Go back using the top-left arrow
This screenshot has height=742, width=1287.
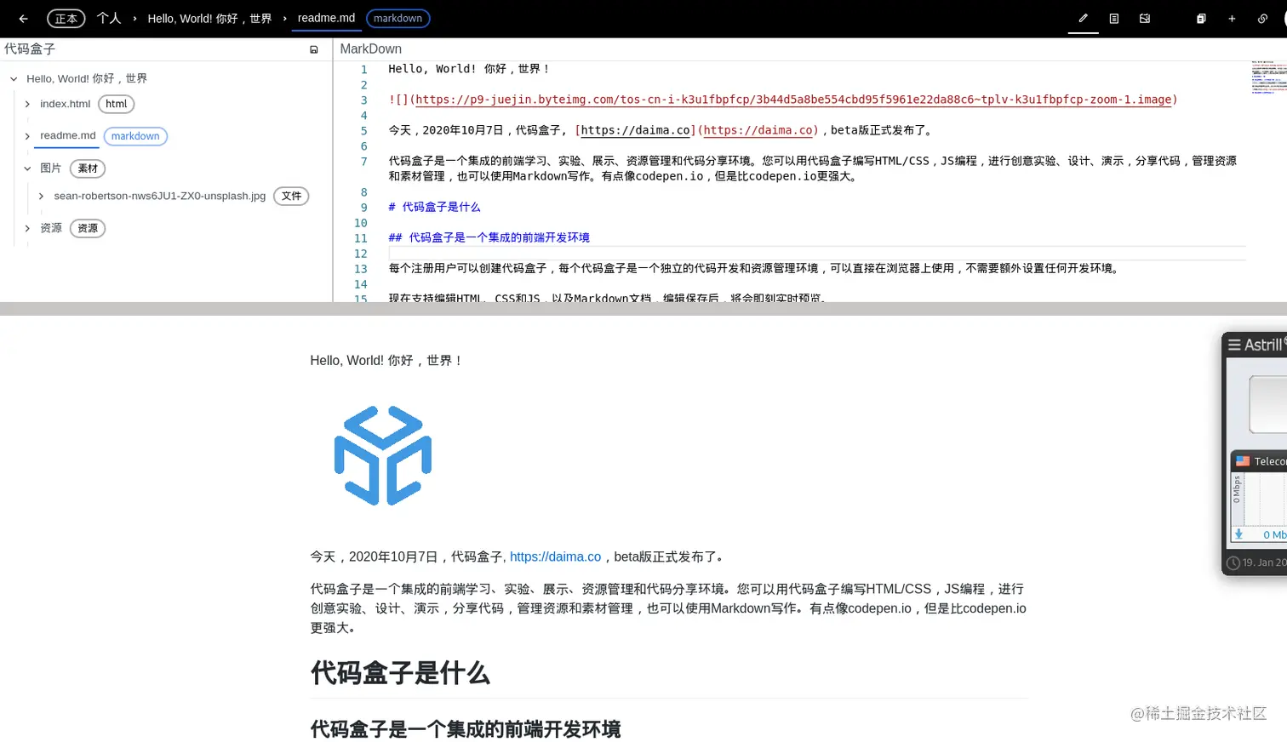pyautogui.click(x=23, y=18)
